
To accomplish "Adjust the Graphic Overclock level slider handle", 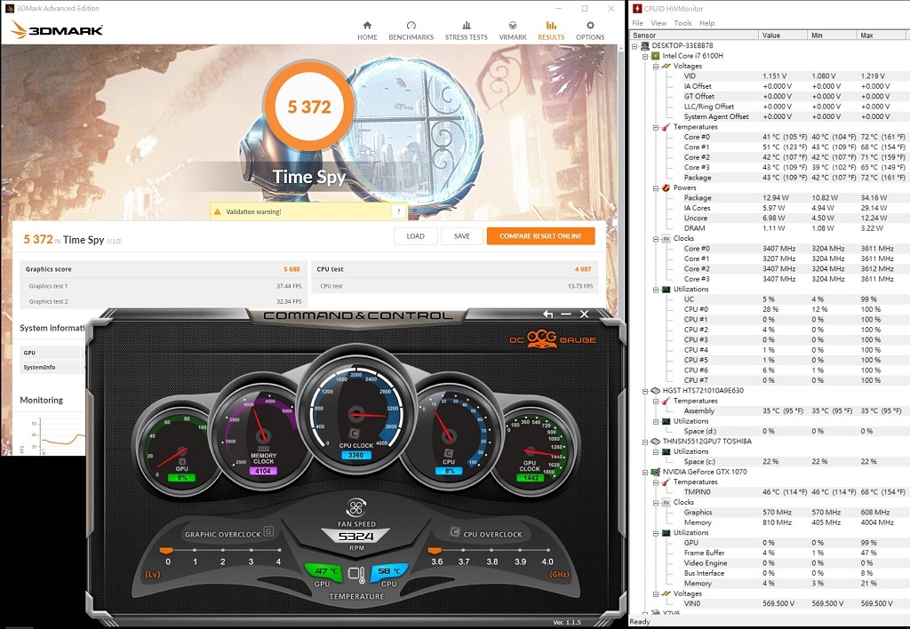I will (166, 550).
